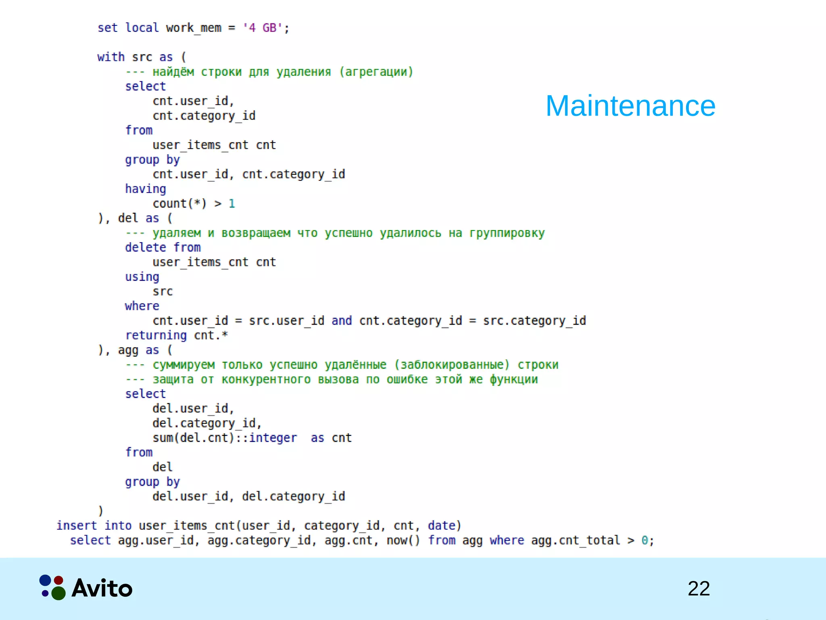Viewport: 826px width, 620px height.
Task: Click the 'count(*) > 1' condition
Action: (194, 203)
